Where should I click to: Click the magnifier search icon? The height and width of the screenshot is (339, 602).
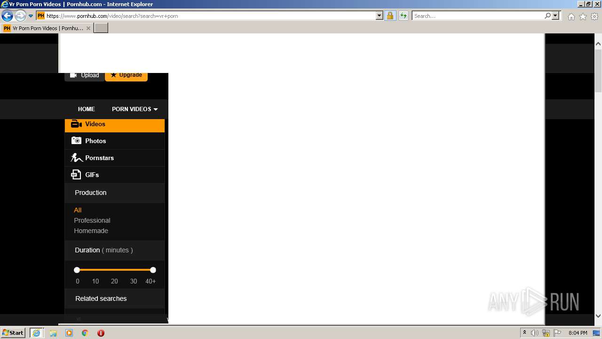[x=547, y=16]
